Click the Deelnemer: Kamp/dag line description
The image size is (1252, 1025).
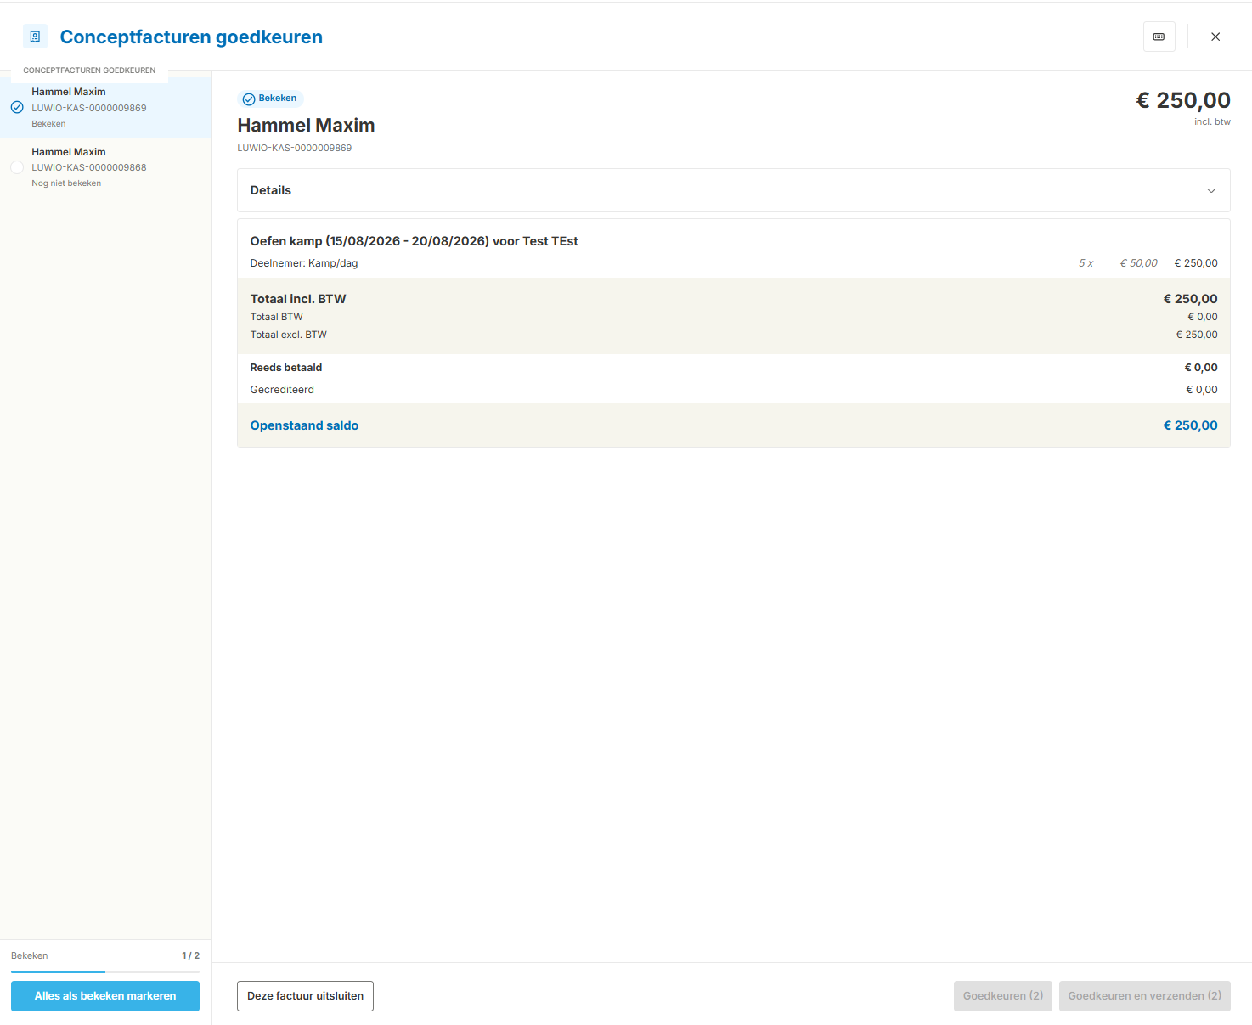pos(304,263)
